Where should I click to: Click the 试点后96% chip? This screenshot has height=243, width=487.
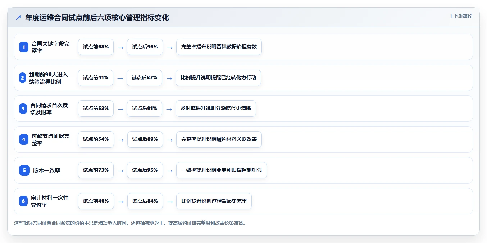(x=145, y=47)
